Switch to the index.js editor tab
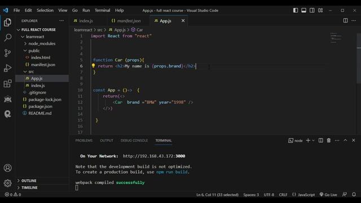This screenshot has height=203, width=361. (x=86, y=21)
